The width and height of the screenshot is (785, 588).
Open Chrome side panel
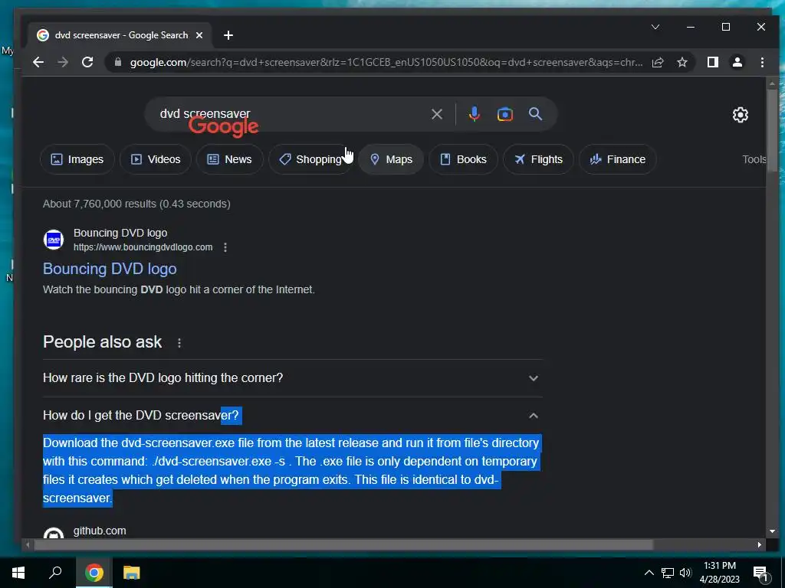pos(712,62)
